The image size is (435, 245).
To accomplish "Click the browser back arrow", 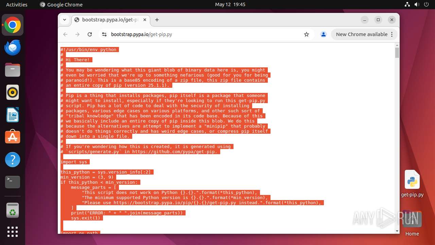I will pos(65,34).
